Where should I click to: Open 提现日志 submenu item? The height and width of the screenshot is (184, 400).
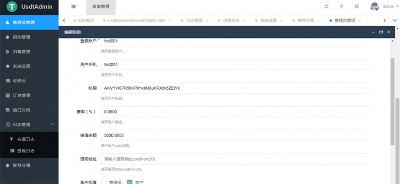(29, 151)
